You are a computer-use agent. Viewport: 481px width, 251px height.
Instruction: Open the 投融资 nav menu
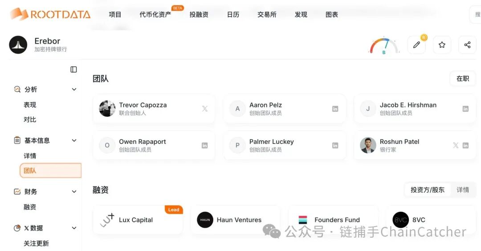(199, 14)
